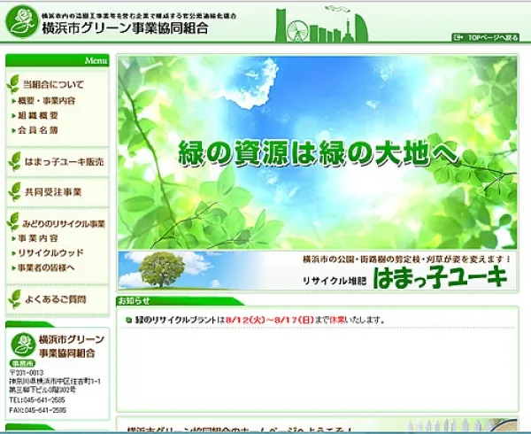Click the leaf icon beside はまっ子ユーキ販売
The height and width of the screenshot is (434, 531).
coord(14,161)
